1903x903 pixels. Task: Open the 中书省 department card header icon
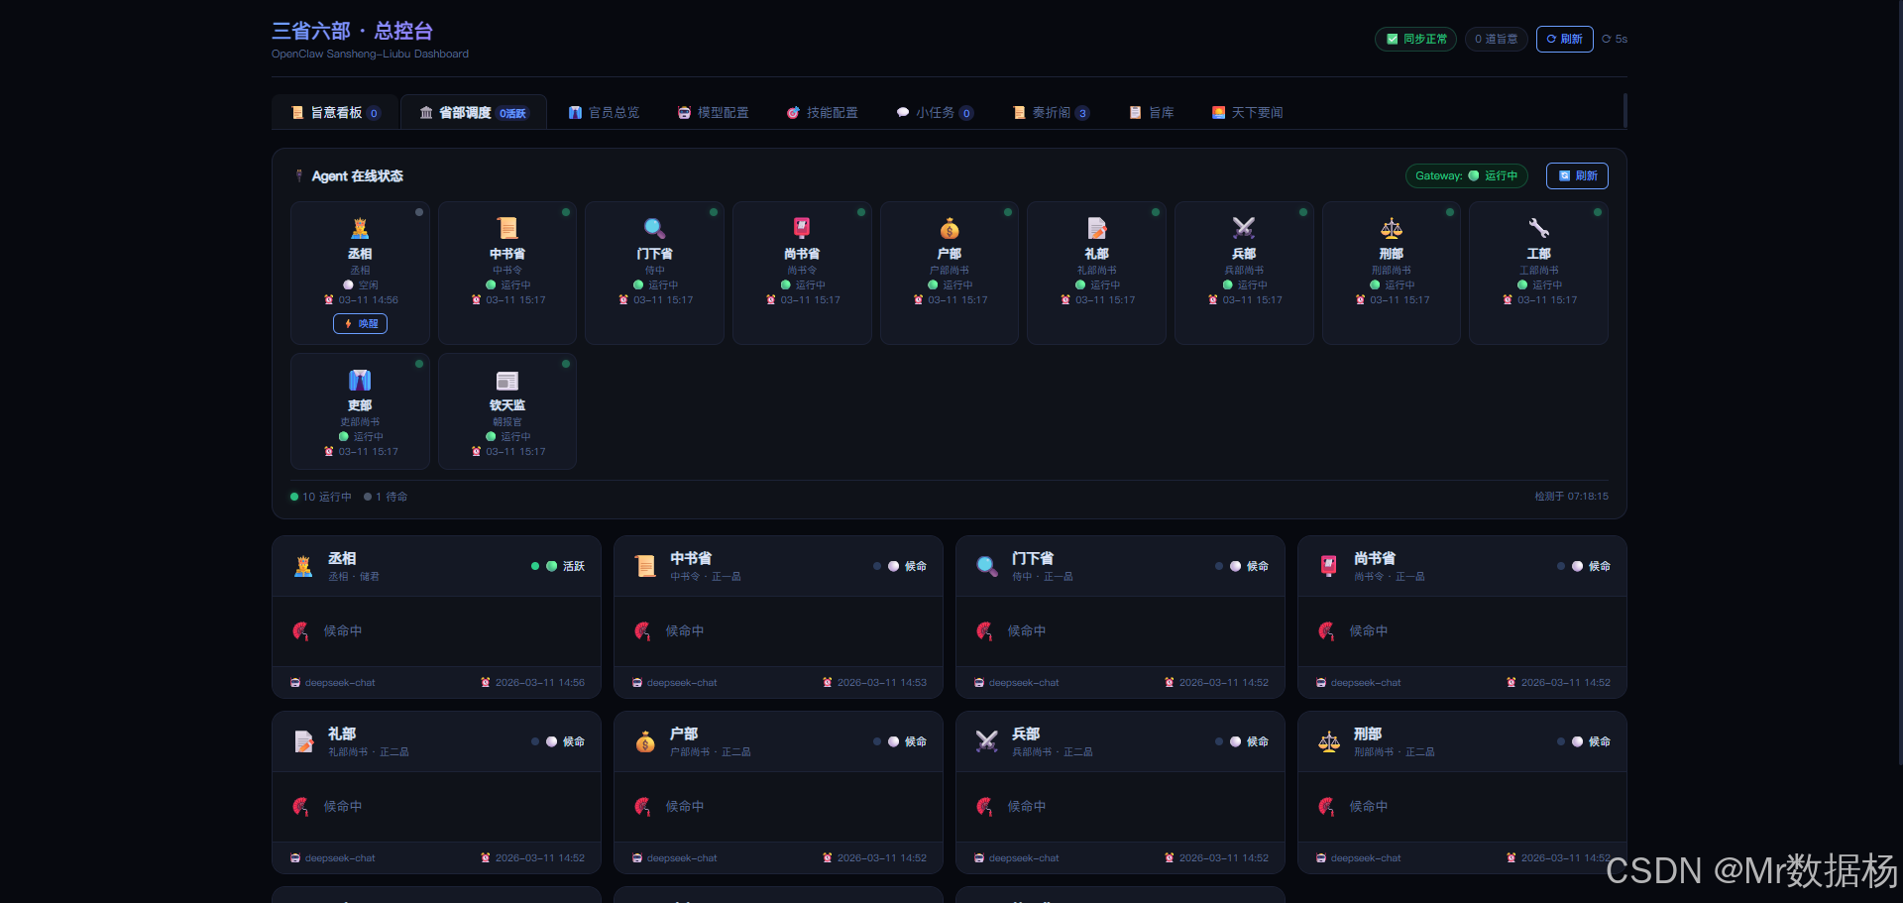(645, 566)
